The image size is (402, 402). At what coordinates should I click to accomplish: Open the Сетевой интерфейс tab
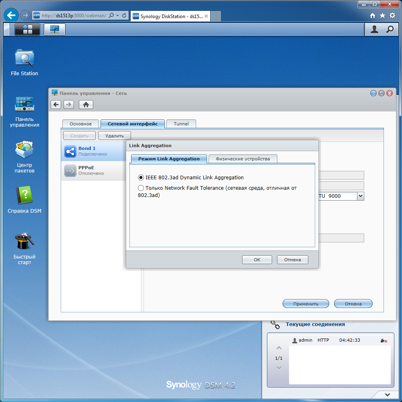pyautogui.click(x=133, y=124)
